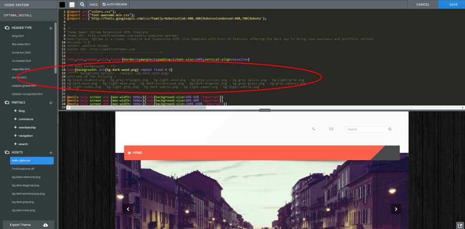
Task: Open bg-dark-maze.png asset
Action: (x=23, y=210)
